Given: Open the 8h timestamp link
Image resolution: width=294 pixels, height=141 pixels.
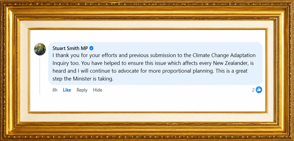Looking at the screenshot, I should [x=55, y=90].
